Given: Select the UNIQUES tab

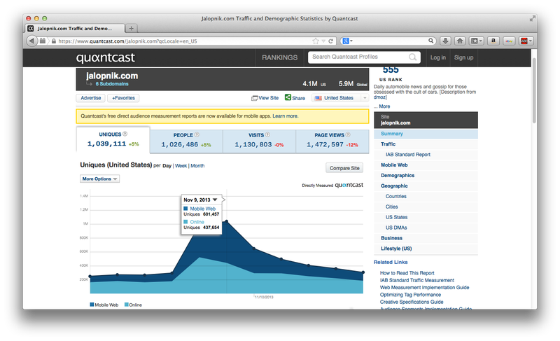Looking at the screenshot, I should coord(113,139).
